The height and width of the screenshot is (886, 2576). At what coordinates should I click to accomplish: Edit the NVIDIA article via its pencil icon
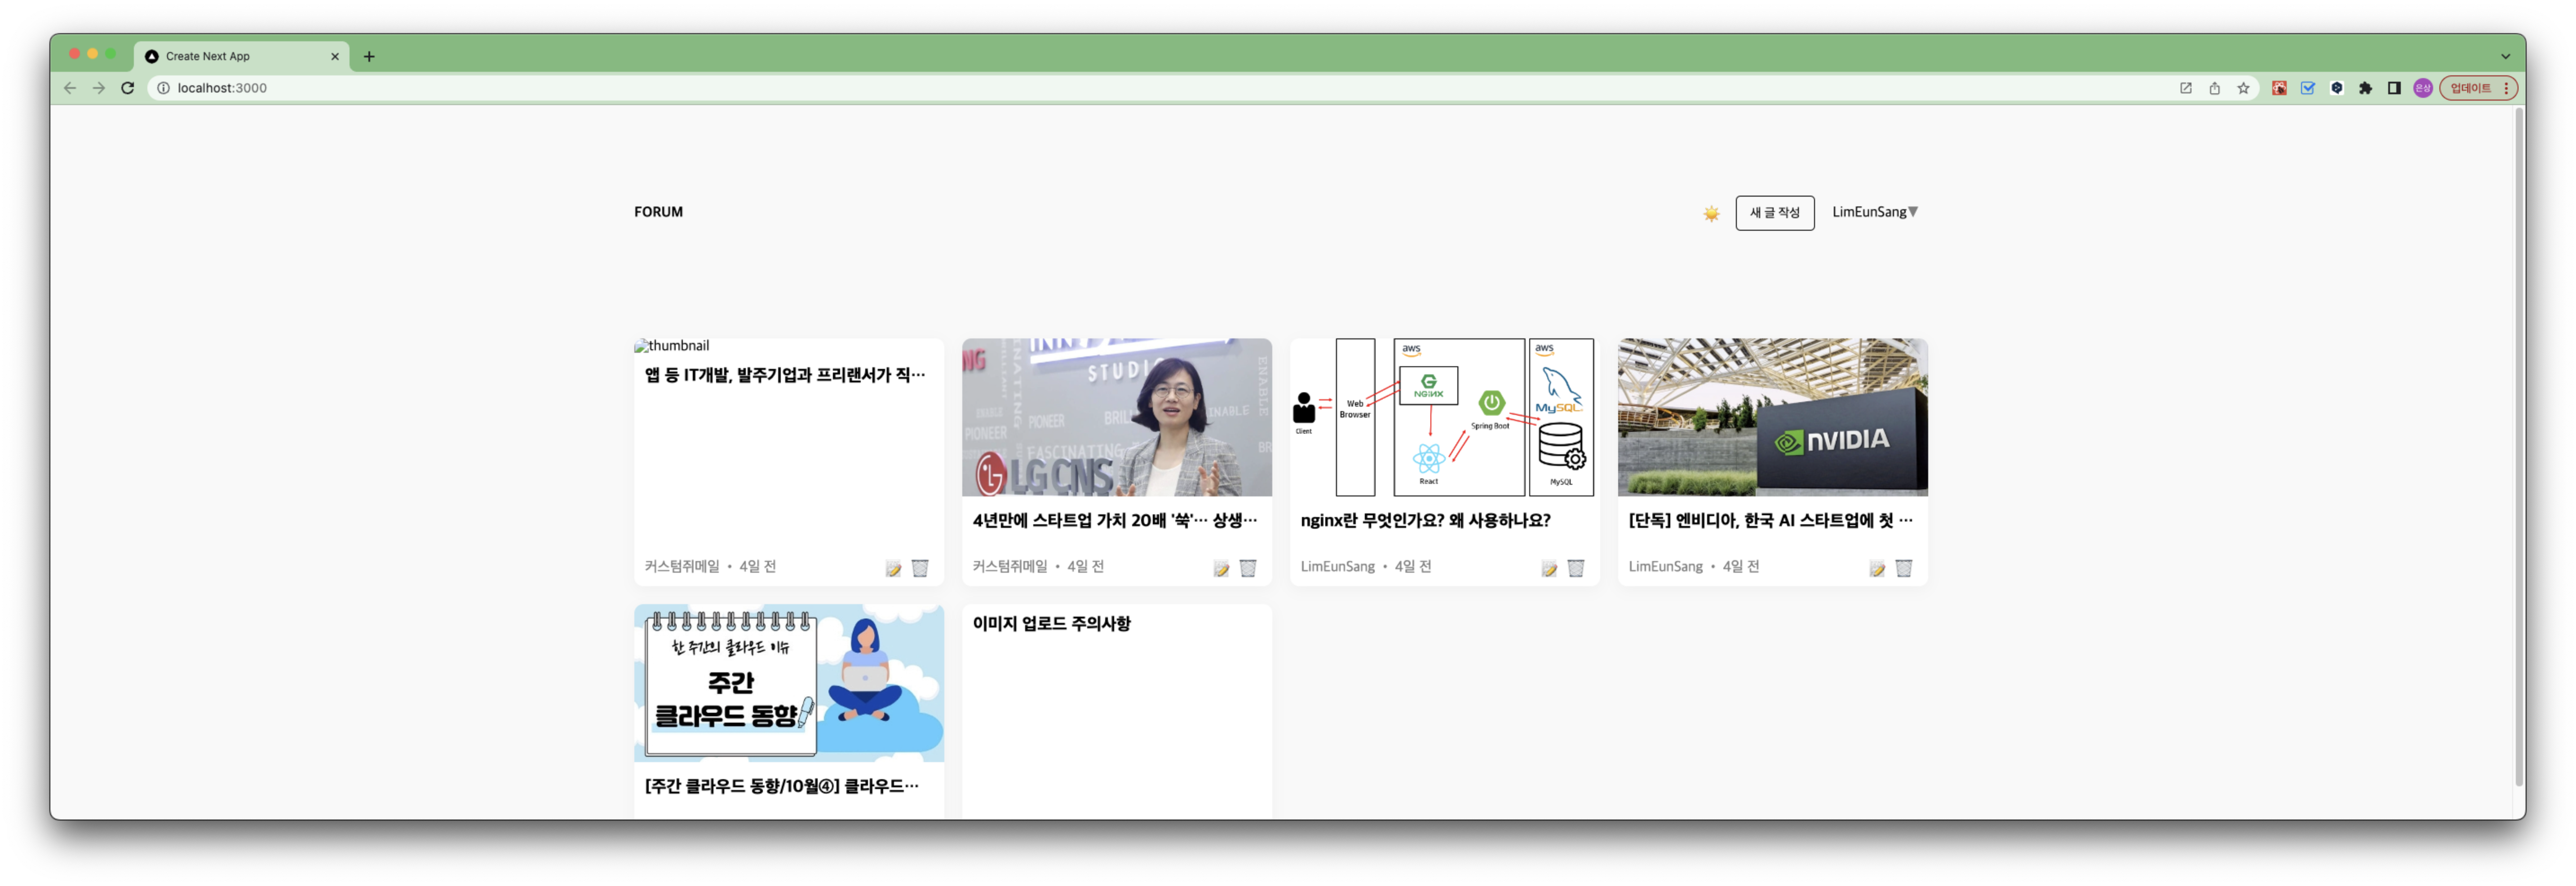[x=1877, y=568]
